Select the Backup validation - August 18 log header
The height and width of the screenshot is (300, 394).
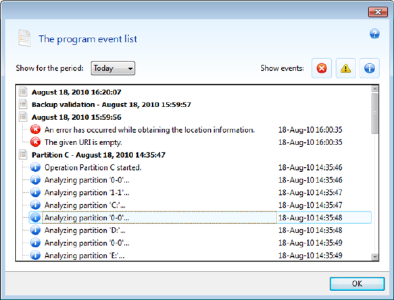112,104
